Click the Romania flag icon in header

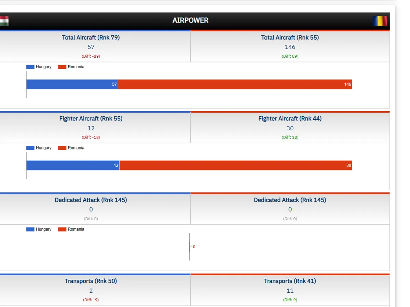click(x=380, y=21)
